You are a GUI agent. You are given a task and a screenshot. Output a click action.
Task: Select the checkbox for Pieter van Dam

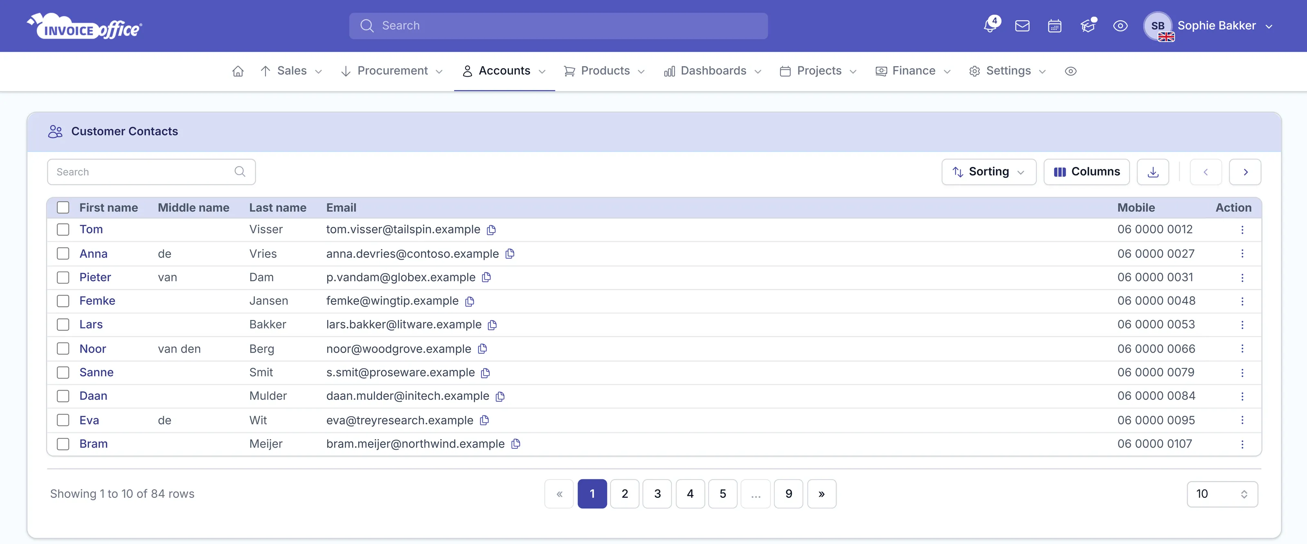(63, 278)
